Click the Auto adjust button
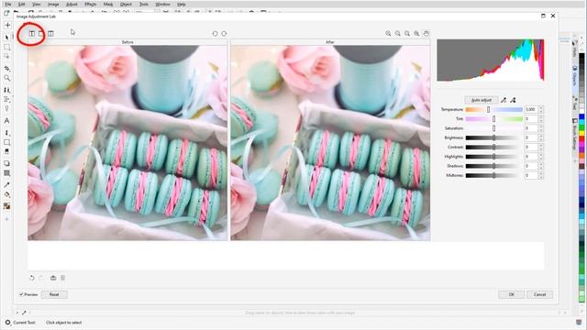Image resolution: width=587 pixels, height=330 pixels. coord(481,100)
